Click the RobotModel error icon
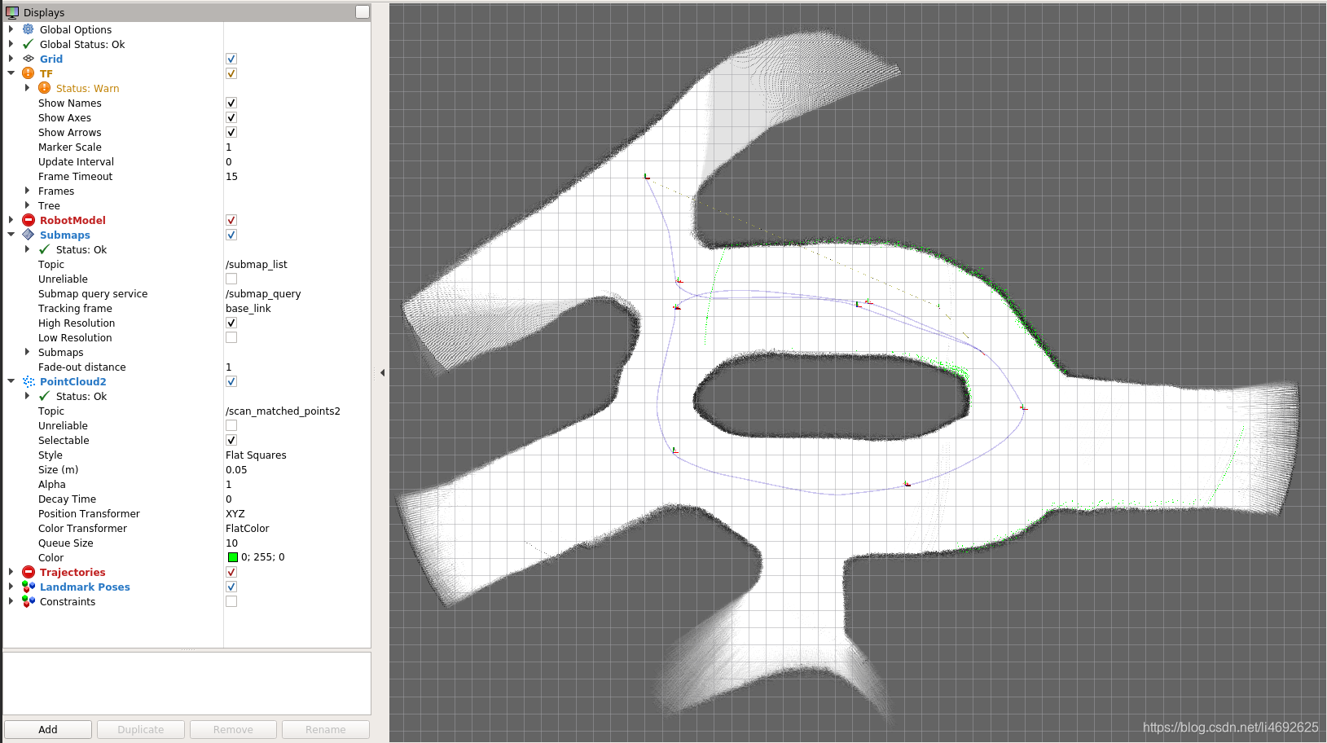 point(29,220)
